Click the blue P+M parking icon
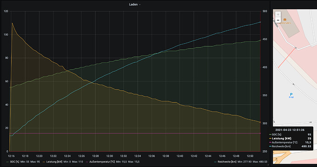The image size is (317, 167). pos(291,95)
